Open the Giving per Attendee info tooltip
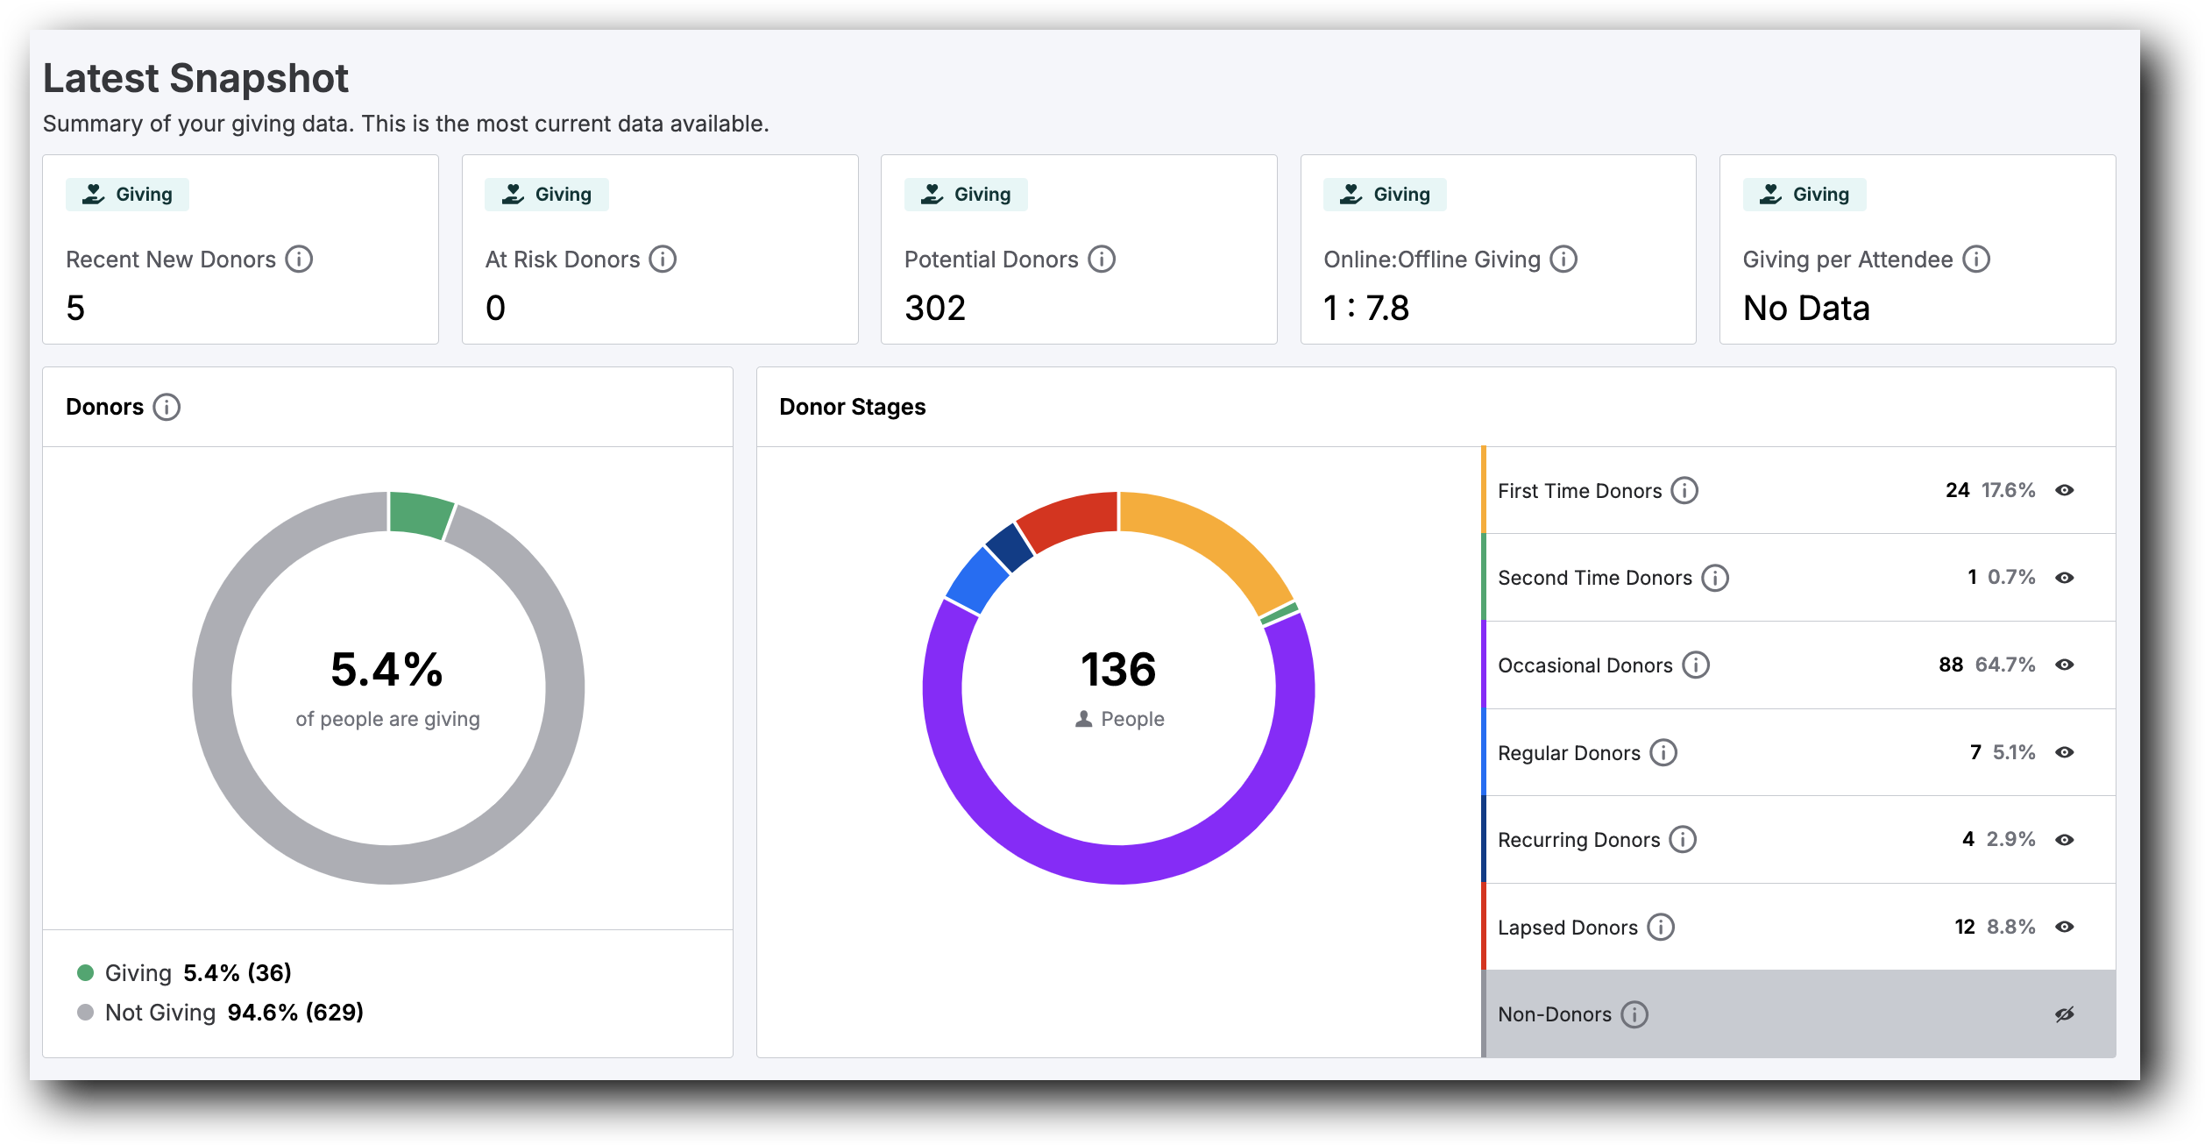The image size is (2205, 1145). click(x=1976, y=259)
